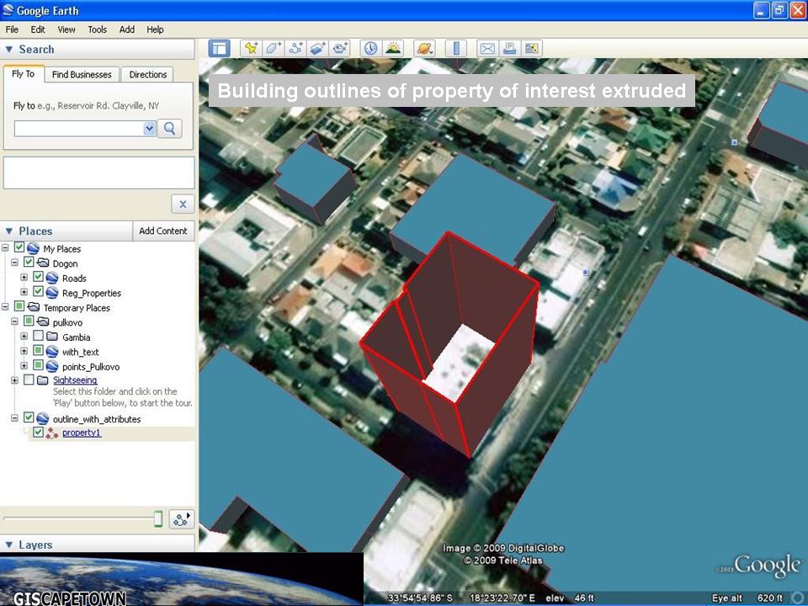Expand the Layers panel triangle
The height and width of the screenshot is (606, 808).
[8, 545]
